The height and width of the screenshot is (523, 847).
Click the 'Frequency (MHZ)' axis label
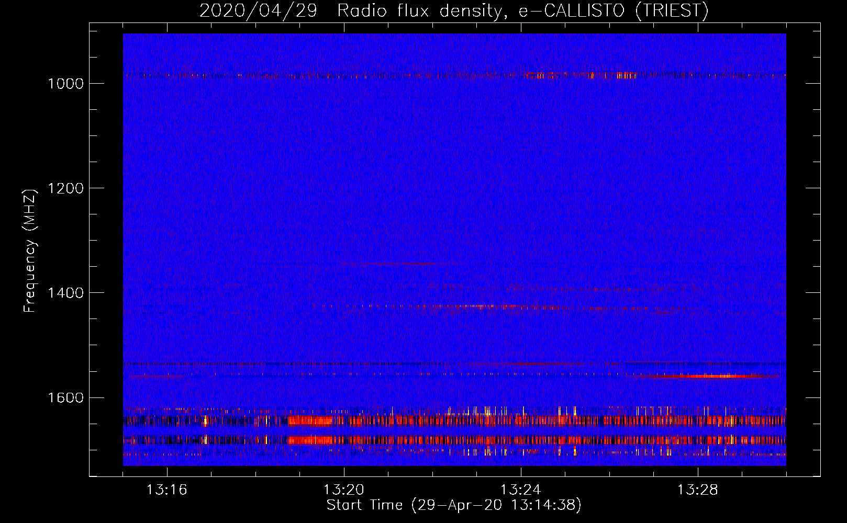click(x=30, y=251)
